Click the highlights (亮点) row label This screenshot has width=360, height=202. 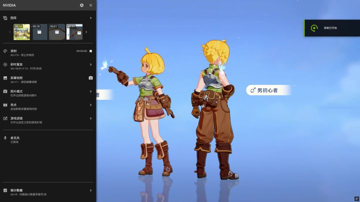click(x=13, y=105)
